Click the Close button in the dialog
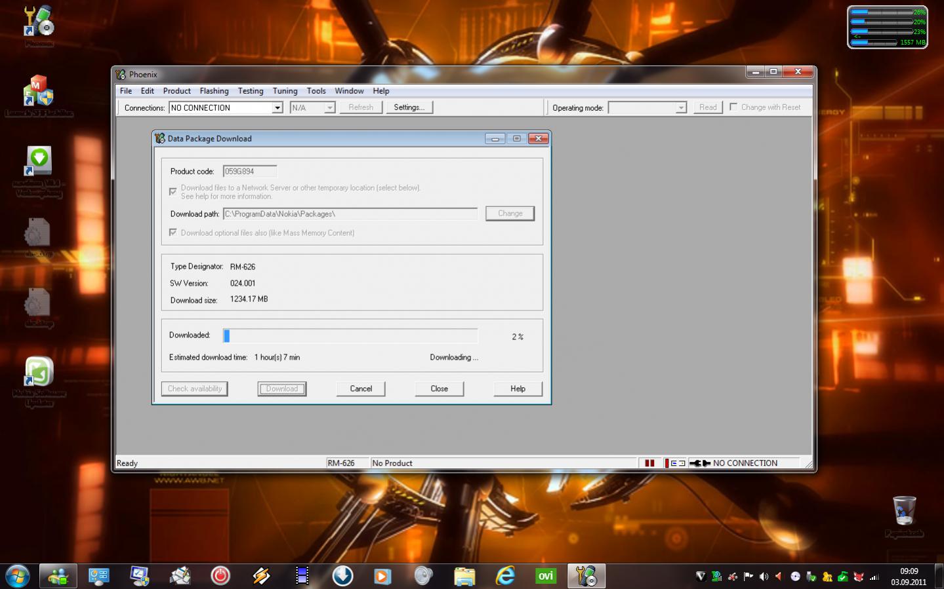The width and height of the screenshot is (944, 589). tap(440, 389)
